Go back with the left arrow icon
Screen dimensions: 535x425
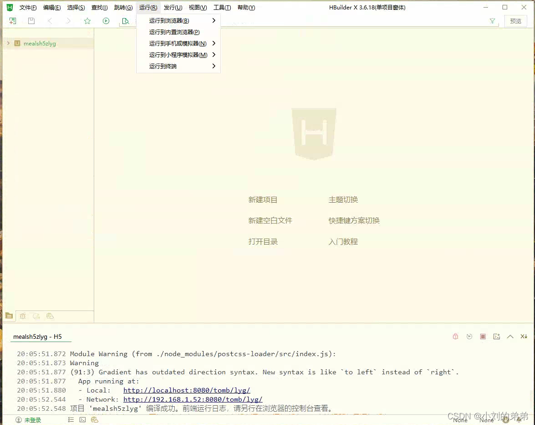tap(50, 21)
